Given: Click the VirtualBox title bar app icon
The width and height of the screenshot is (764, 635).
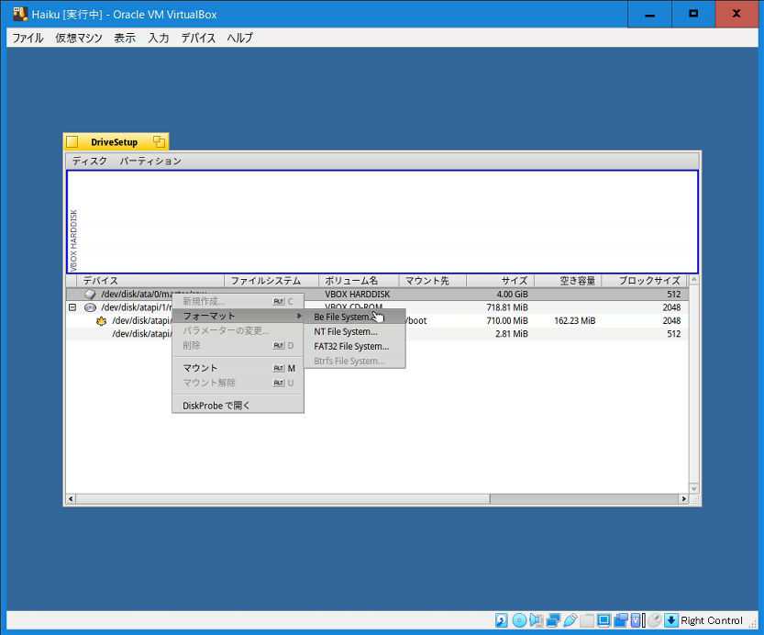Looking at the screenshot, I should [x=20, y=14].
